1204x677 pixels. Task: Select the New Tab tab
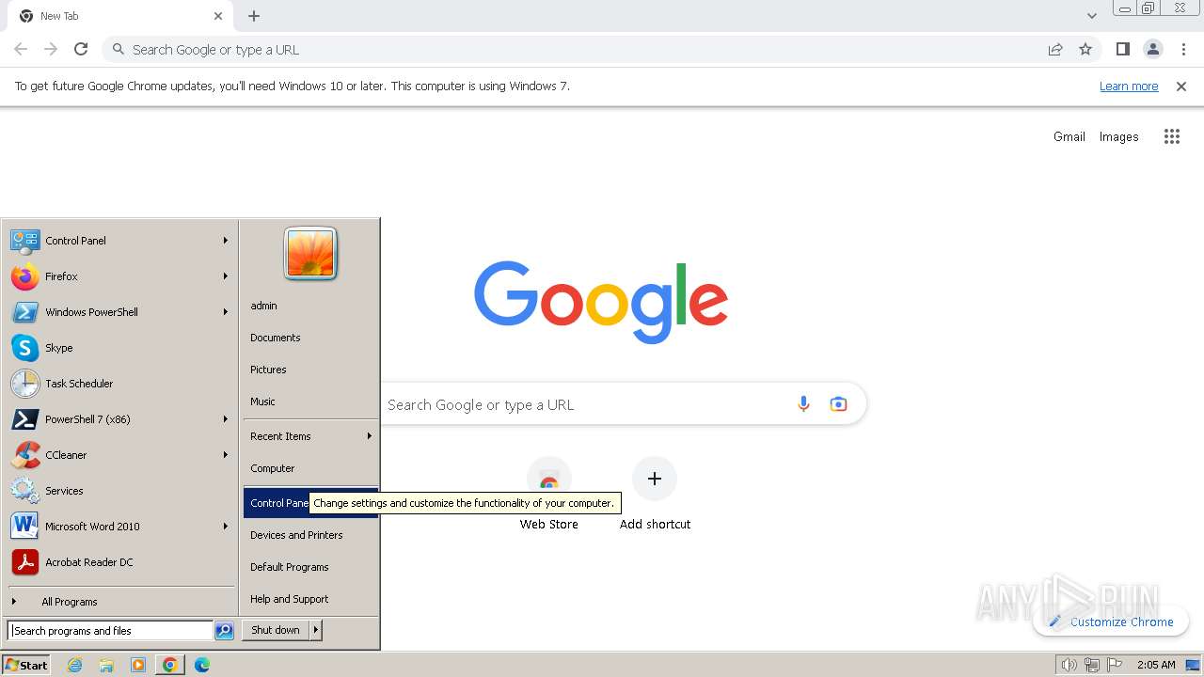(120, 16)
